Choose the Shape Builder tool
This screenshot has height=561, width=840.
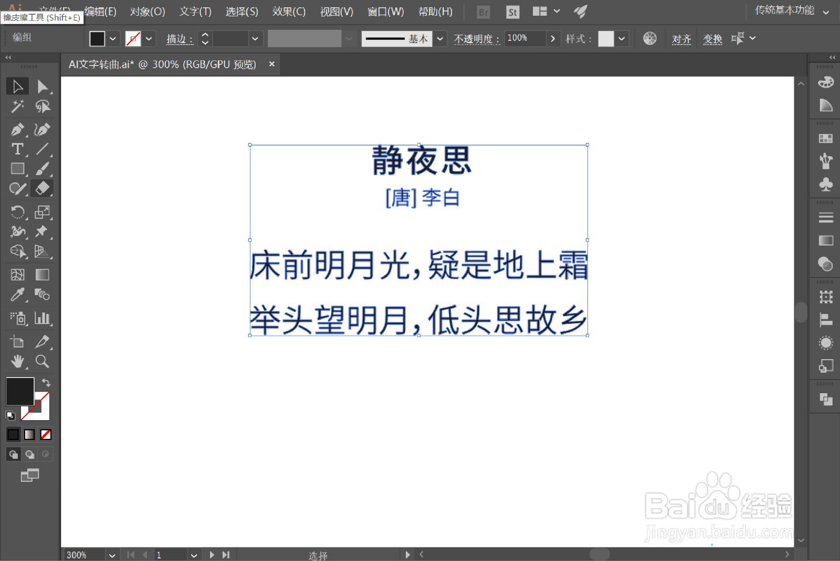[x=17, y=252]
